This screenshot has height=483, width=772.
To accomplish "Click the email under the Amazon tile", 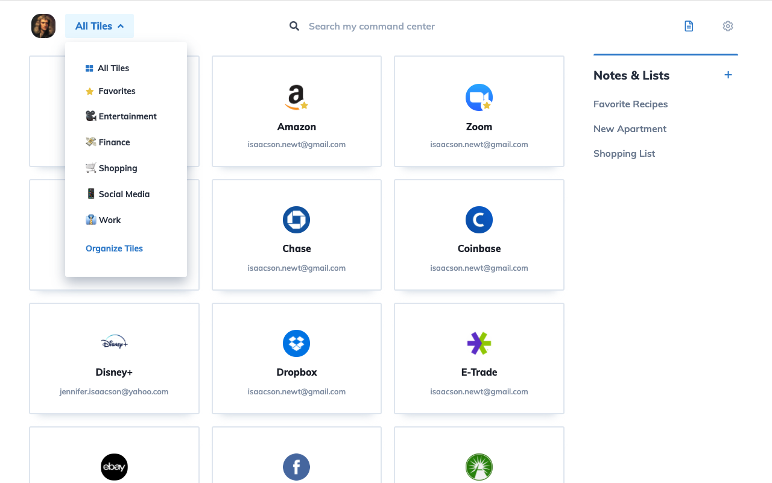I will pyautogui.click(x=296, y=145).
